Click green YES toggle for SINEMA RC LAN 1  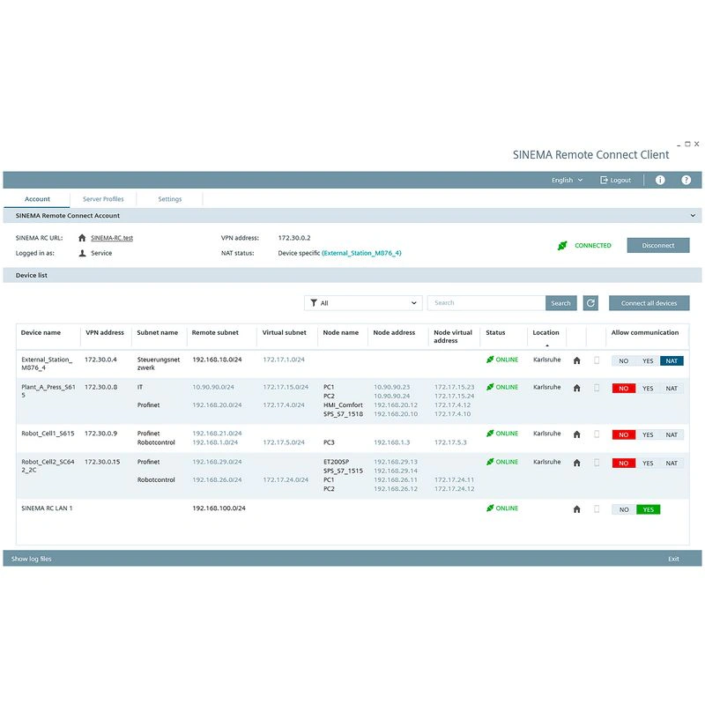(648, 509)
